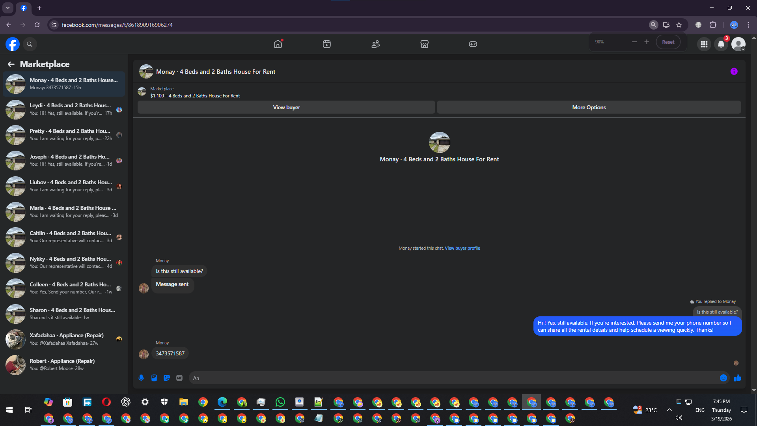757x426 pixels.
Task: Open the Facebook menu grid icon
Action: coord(704,44)
